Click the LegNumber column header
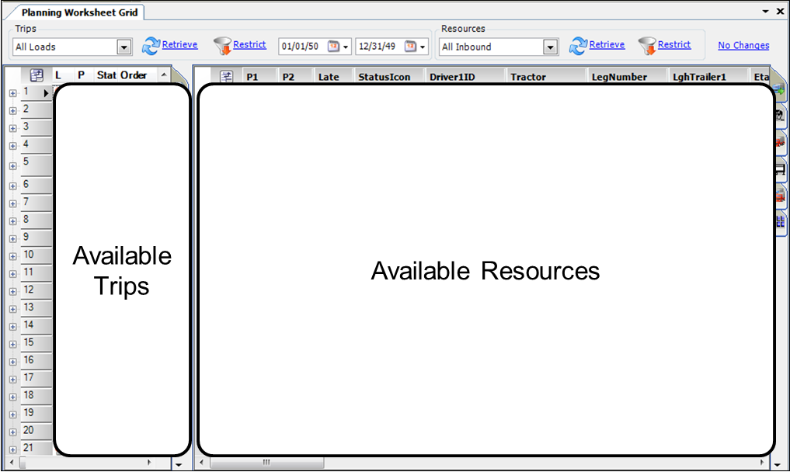Viewport: 790px width, 472px height. tap(628, 77)
